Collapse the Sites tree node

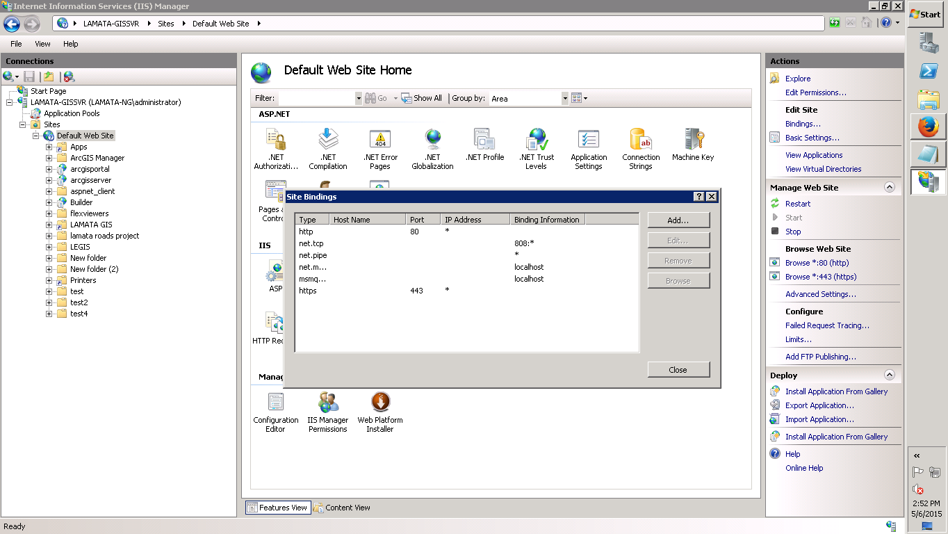23,124
